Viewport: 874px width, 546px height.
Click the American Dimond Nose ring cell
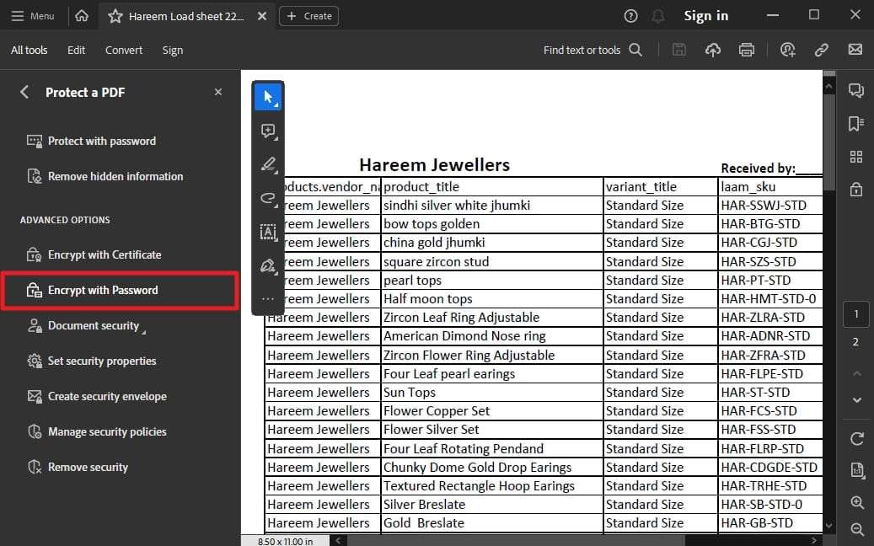pos(491,336)
